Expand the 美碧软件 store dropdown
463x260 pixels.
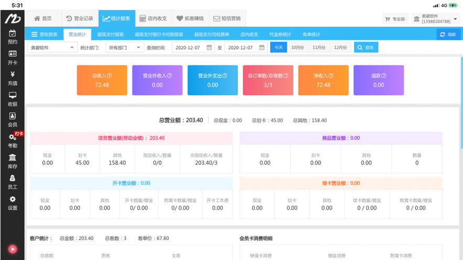(52, 48)
